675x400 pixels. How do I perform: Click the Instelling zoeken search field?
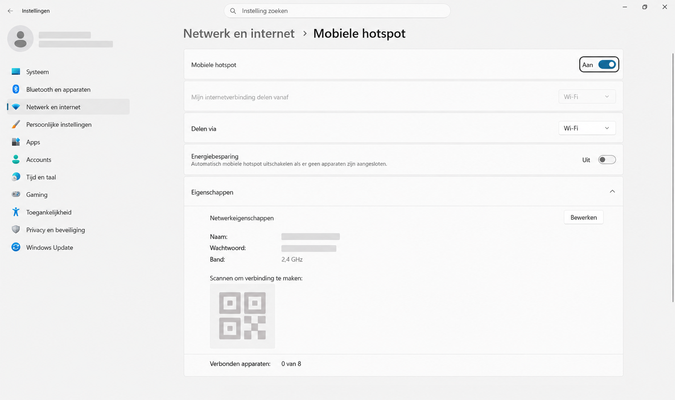click(337, 11)
